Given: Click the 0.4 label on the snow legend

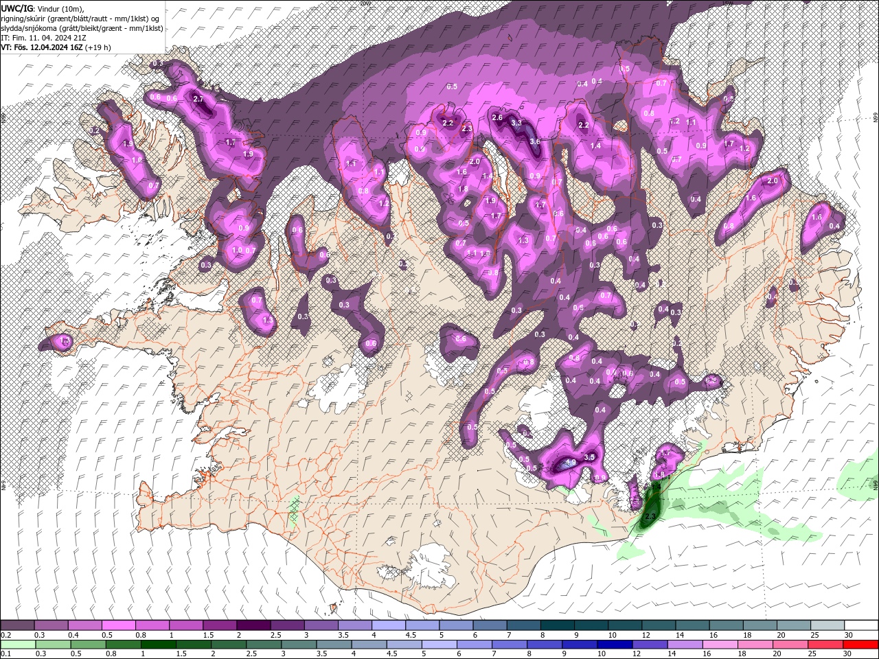Looking at the screenshot, I should 73,635.
